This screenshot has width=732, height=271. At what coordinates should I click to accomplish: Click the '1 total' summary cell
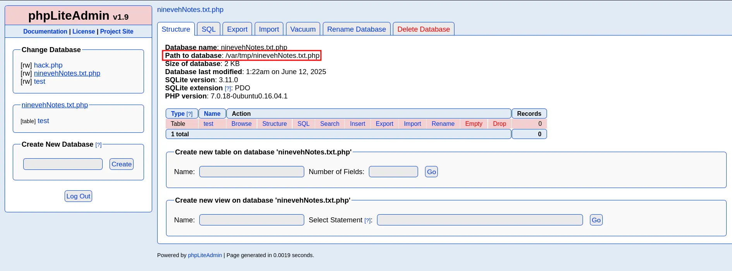click(338, 134)
